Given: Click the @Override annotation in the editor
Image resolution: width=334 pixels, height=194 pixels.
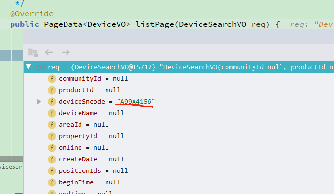Looking at the screenshot, I should click(x=32, y=14).
